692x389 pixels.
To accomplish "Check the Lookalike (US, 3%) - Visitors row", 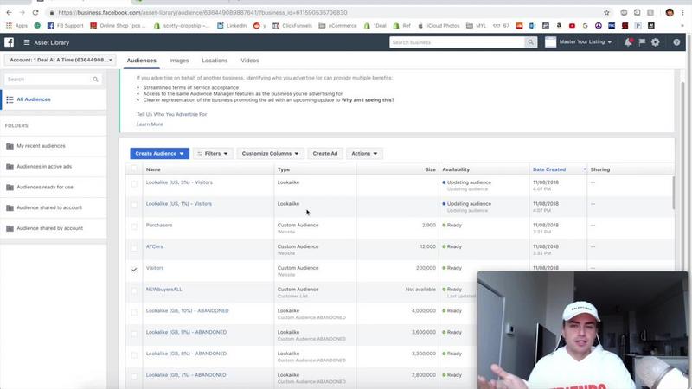I will (134, 183).
